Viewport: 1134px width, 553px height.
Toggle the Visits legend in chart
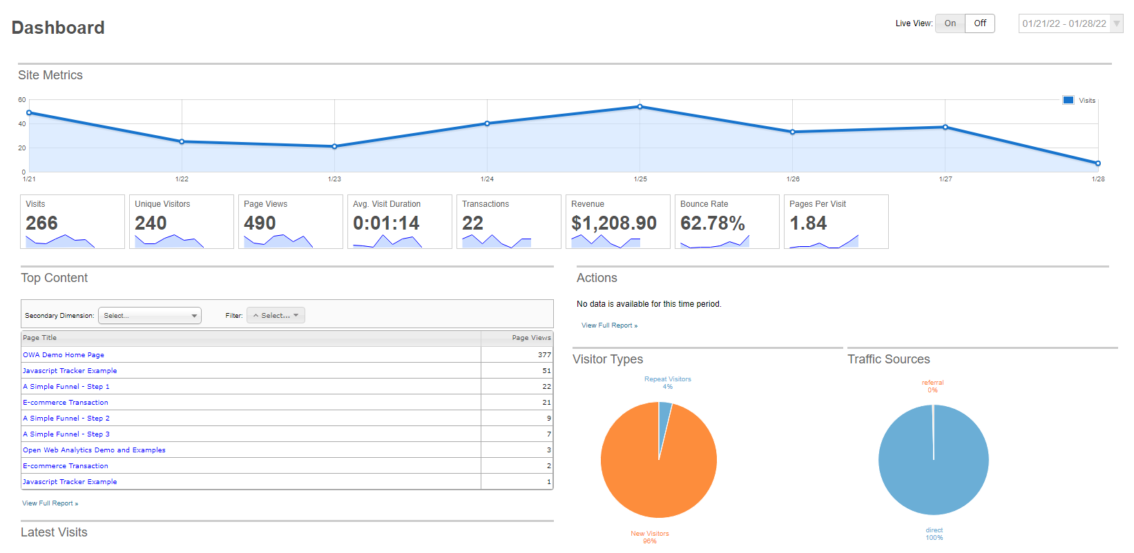pyautogui.click(x=1079, y=100)
